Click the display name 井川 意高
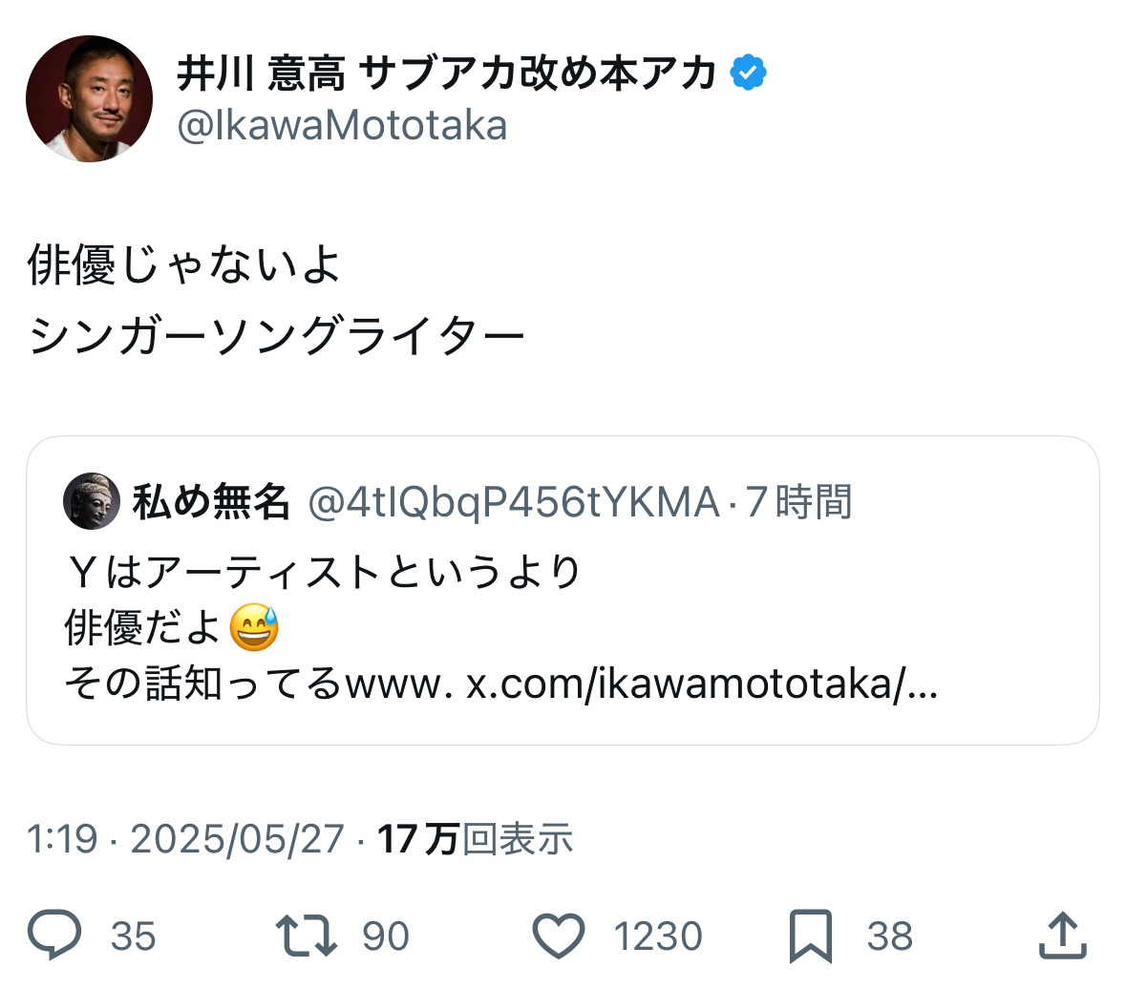This screenshot has width=1126, height=989. [260, 74]
